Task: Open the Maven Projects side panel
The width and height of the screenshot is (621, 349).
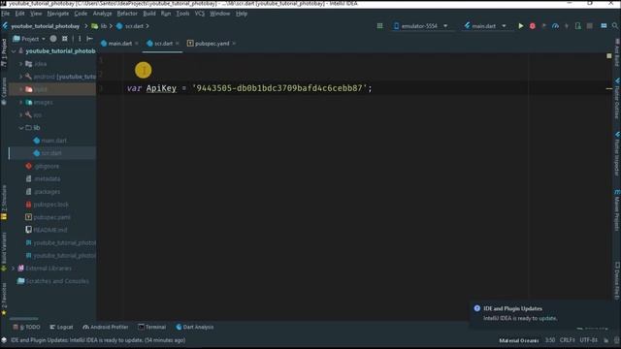Action: (617, 209)
